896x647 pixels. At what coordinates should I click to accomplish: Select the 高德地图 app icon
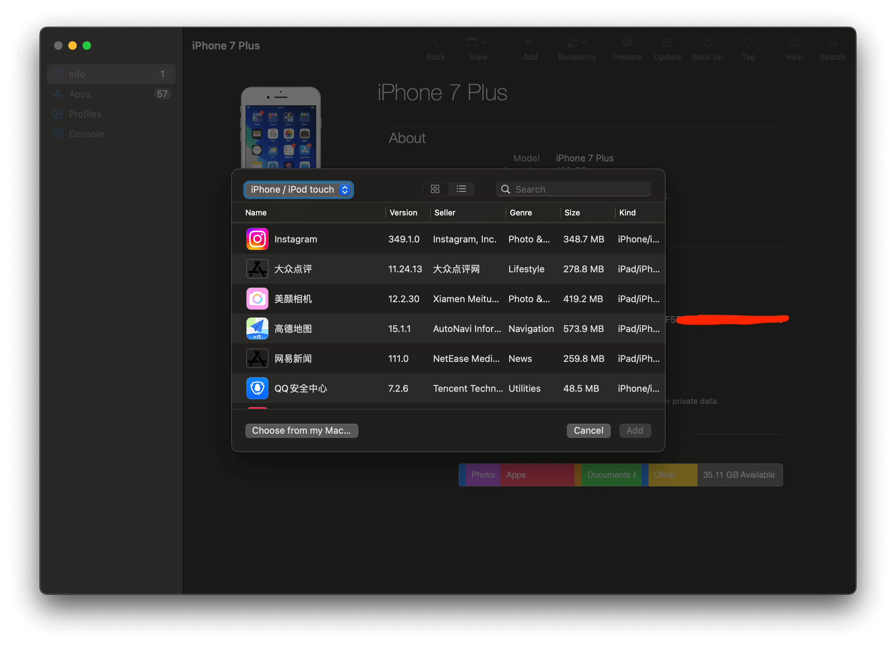pos(257,328)
